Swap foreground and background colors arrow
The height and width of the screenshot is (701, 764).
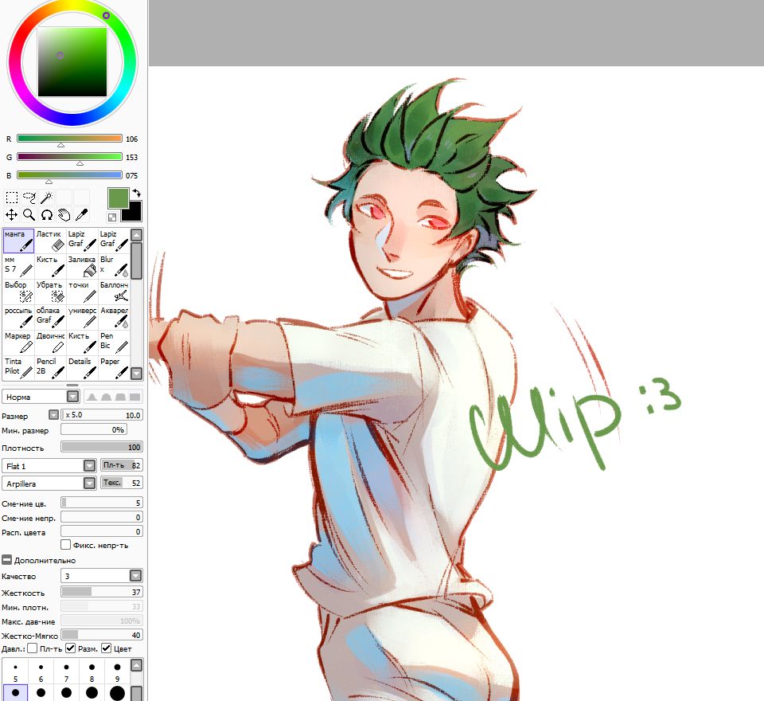pos(136,194)
